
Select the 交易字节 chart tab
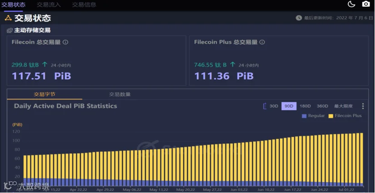pos(45,94)
